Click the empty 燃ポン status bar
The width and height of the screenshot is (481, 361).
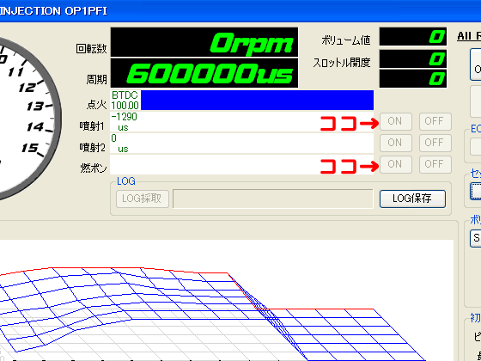pos(241,164)
